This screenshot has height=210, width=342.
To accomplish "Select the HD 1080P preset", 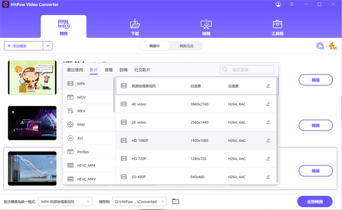I will click(x=196, y=140).
